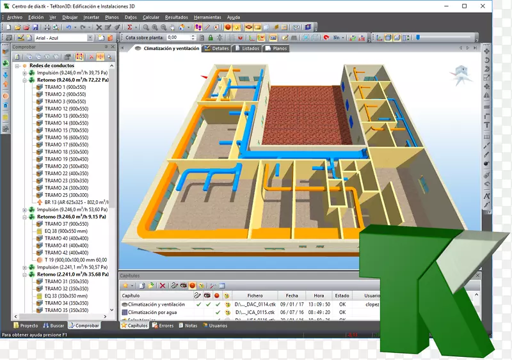Click the Save icon in the main toolbar
Image resolution: width=512 pixels, height=360 pixels.
35,27
